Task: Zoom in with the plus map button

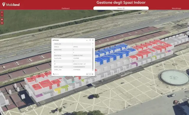Action: [2, 12]
